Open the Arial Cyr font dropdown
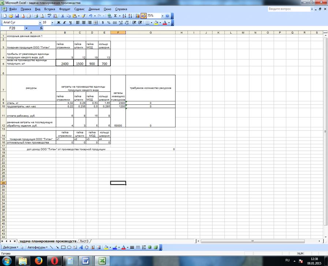The image size is (328, 266). click(x=40, y=23)
